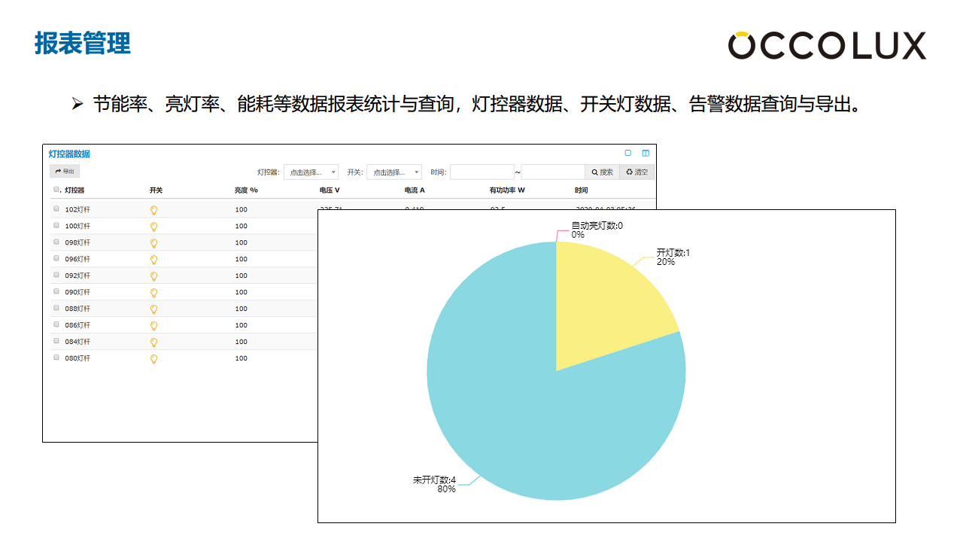Click the 098灯杆 row name
Screen dimensions: 963x542
point(77,242)
